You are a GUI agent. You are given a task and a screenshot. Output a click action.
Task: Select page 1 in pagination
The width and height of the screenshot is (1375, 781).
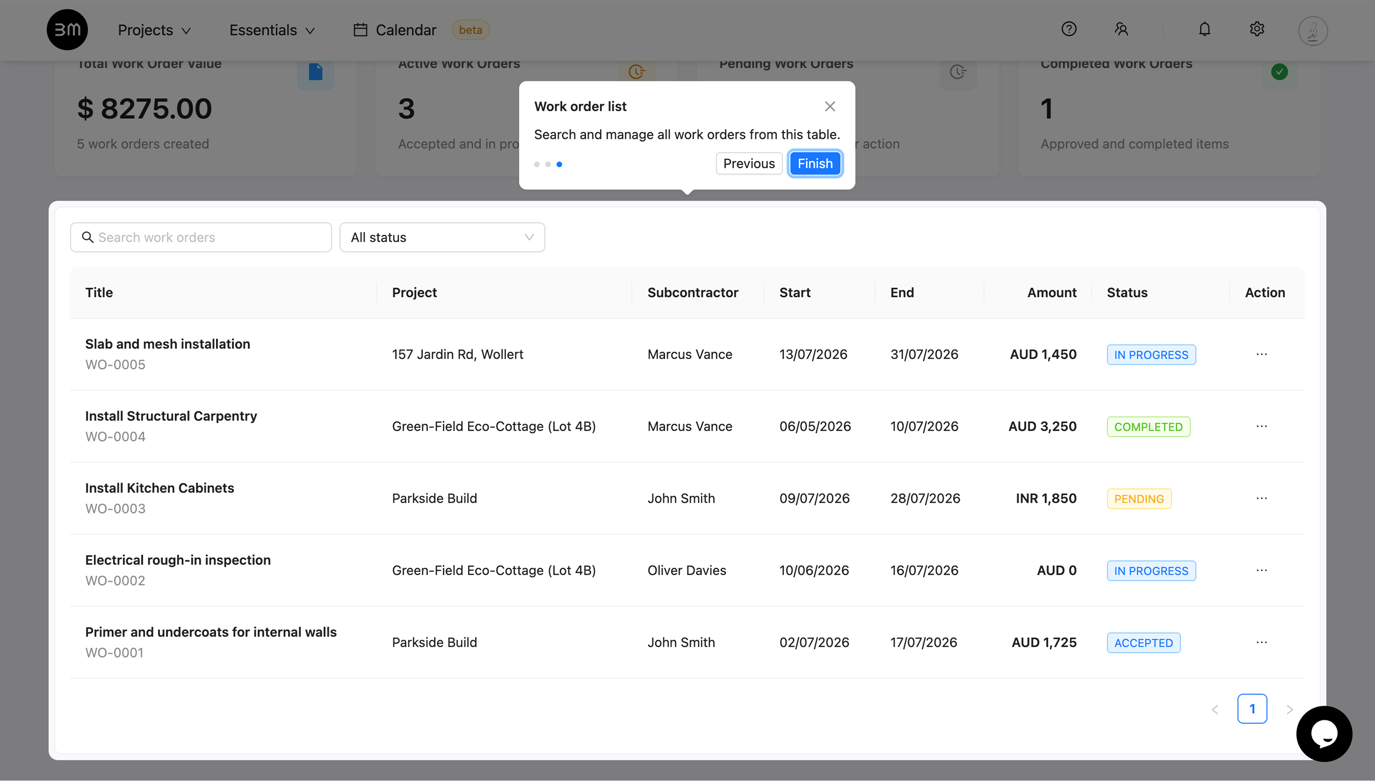point(1252,709)
